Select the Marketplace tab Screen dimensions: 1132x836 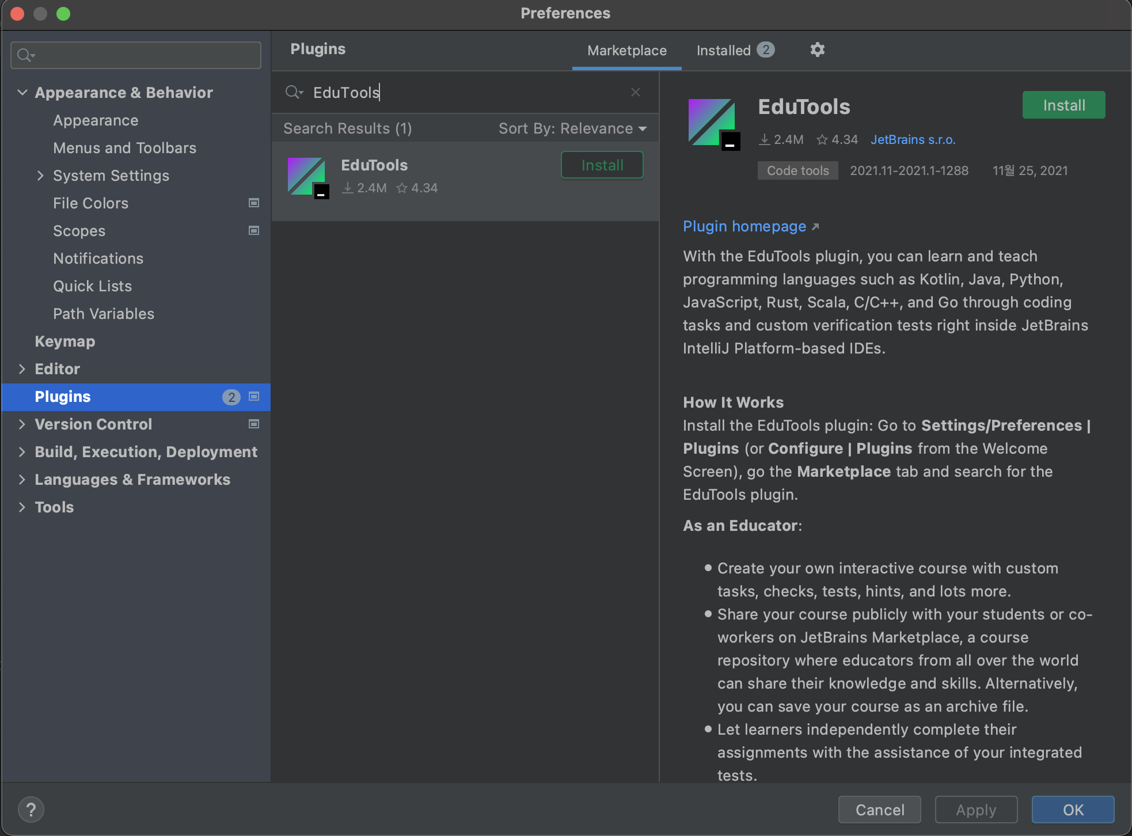click(626, 51)
